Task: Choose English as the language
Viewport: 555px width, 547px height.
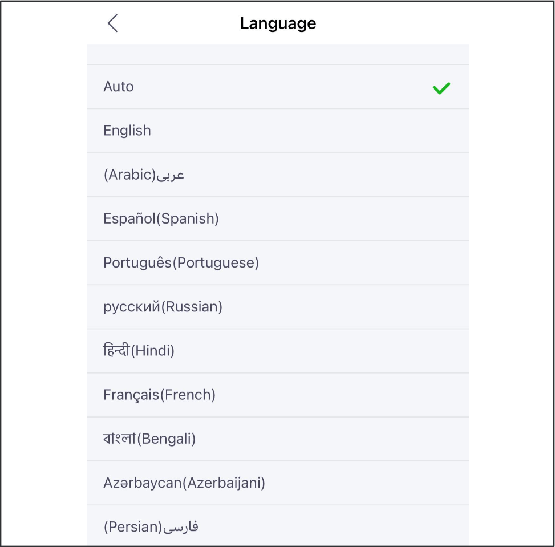Action: 278,131
